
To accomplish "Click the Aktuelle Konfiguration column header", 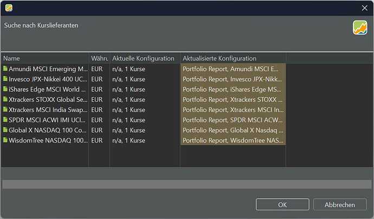I will point(145,59).
